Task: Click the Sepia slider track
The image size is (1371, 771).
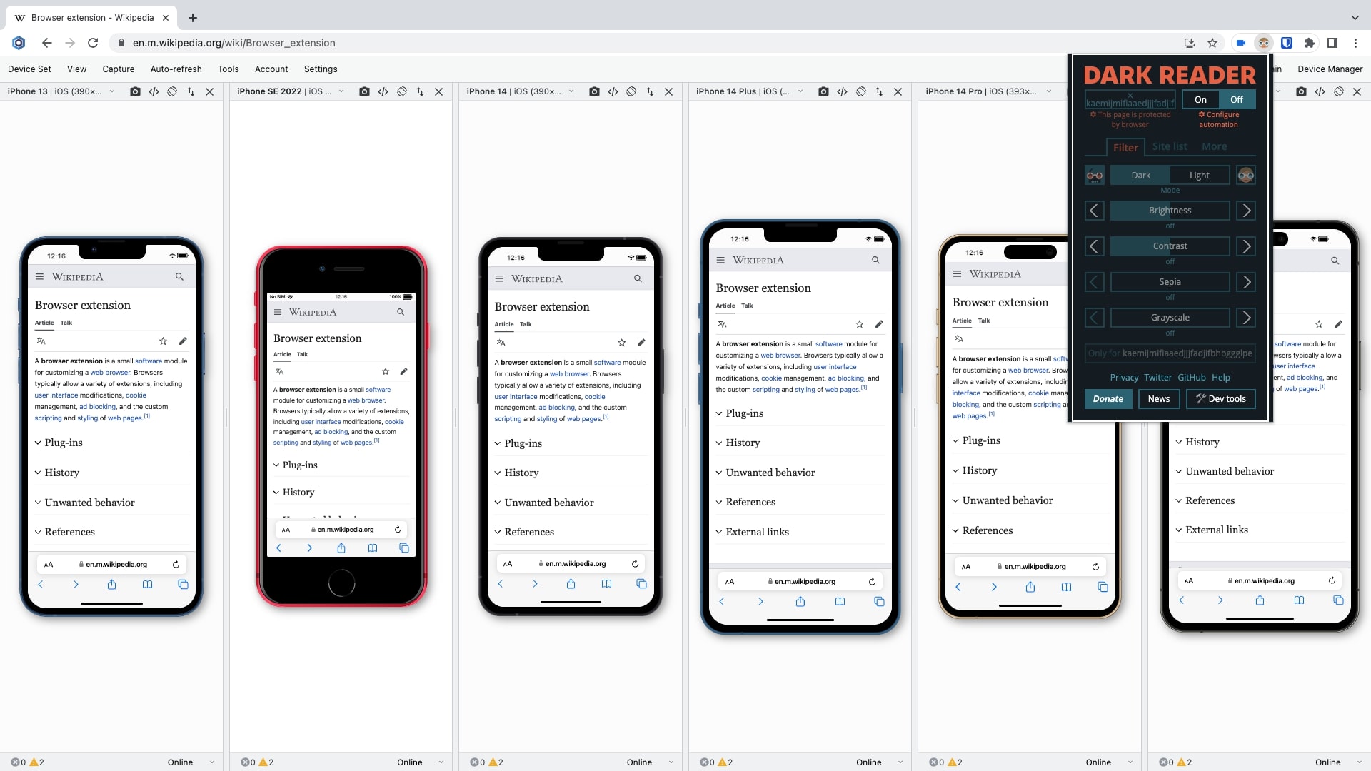Action: click(1170, 282)
